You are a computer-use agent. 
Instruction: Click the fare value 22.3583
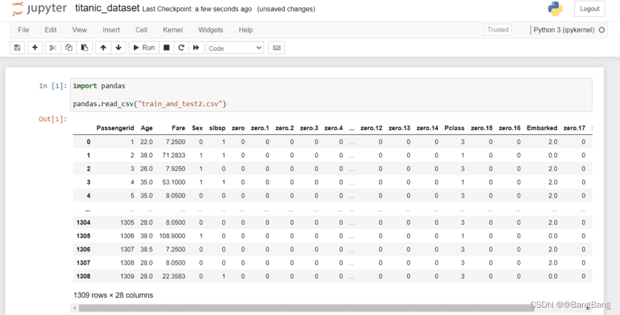click(174, 276)
